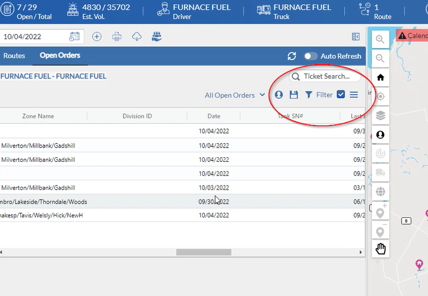Click the Ticket Search field
This screenshot has height=296, width=428.
pyautogui.click(x=325, y=76)
